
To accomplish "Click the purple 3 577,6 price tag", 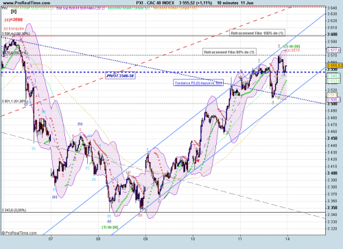I will 333,50.
